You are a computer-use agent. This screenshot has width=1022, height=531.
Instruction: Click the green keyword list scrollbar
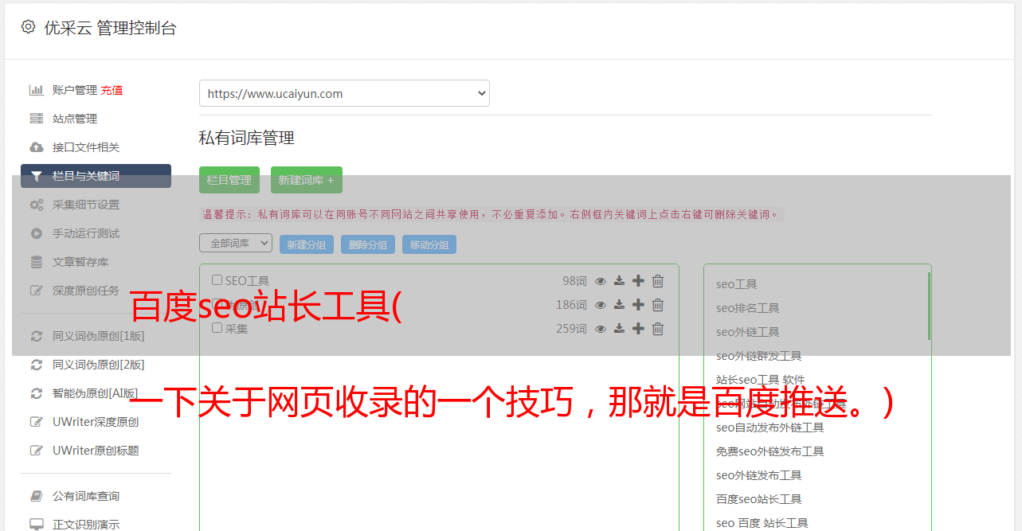(x=929, y=306)
